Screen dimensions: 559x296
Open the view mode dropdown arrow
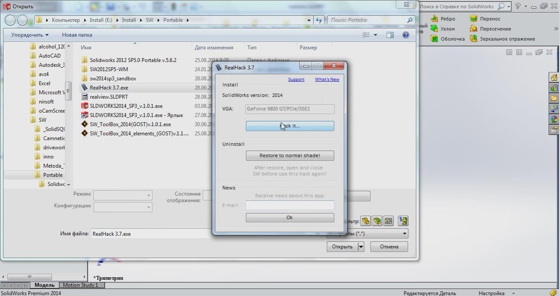tap(376, 35)
